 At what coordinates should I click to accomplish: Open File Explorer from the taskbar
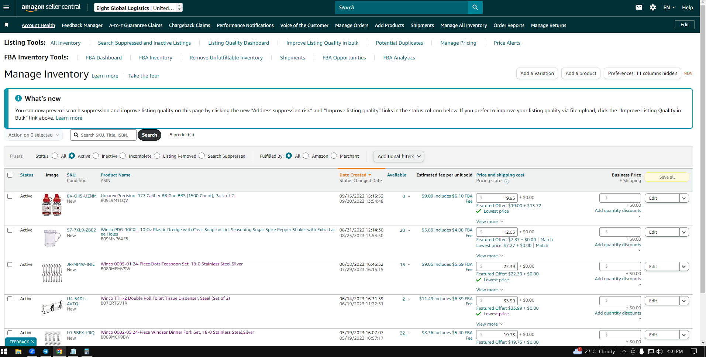point(18,351)
